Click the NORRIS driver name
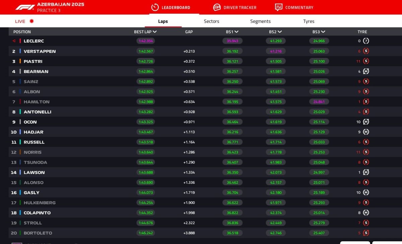 coord(33,152)
